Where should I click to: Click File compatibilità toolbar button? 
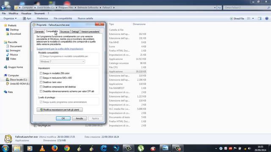(63, 19)
